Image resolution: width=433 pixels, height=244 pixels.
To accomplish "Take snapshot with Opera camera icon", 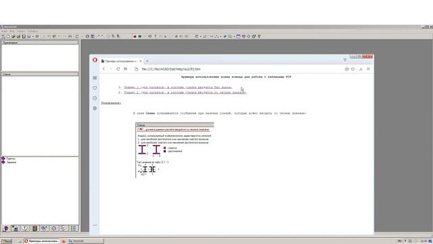I will pos(347,69).
